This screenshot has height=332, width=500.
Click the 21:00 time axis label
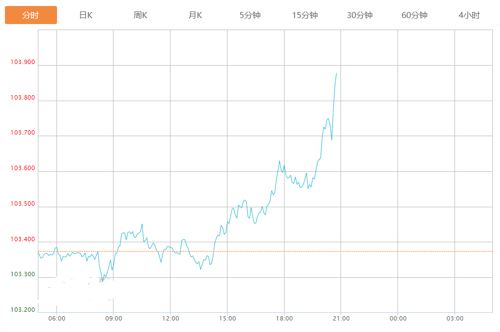click(x=341, y=319)
